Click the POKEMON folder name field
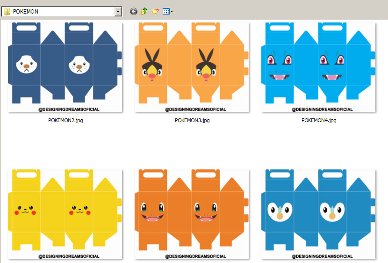This screenshot has width=388, height=263. pyautogui.click(x=61, y=12)
